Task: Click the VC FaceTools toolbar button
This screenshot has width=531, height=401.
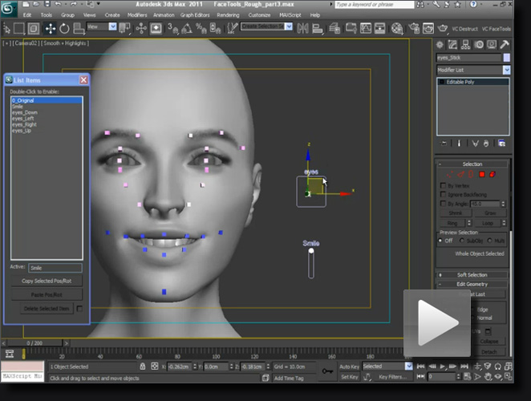Action: point(496,28)
